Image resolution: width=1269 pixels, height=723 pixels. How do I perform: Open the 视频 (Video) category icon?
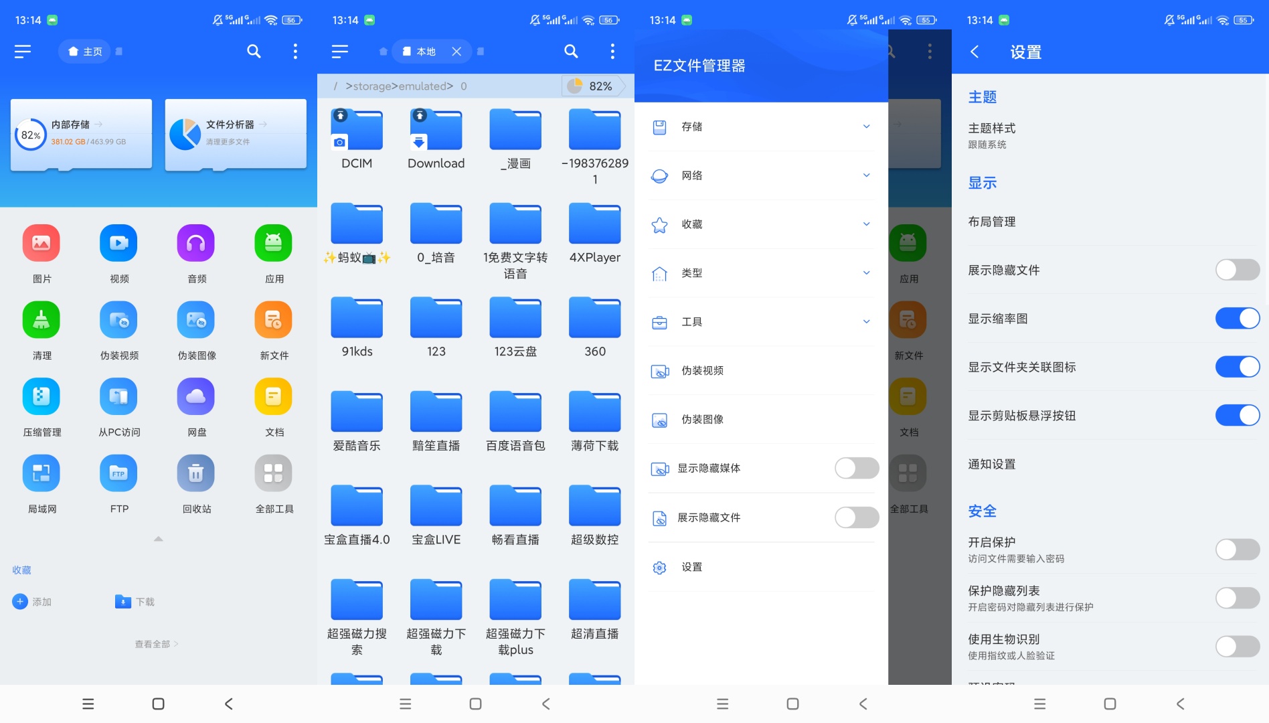click(x=119, y=242)
